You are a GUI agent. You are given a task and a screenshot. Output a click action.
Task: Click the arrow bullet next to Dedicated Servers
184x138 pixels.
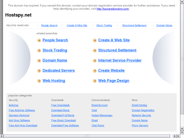(39, 71)
